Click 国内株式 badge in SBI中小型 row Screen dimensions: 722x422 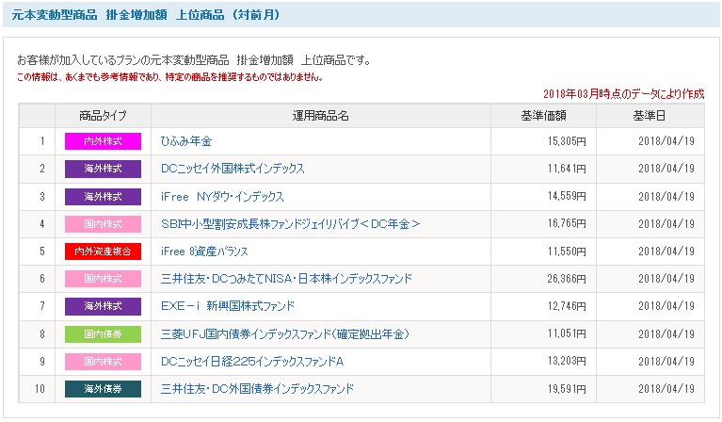pos(103,224)
